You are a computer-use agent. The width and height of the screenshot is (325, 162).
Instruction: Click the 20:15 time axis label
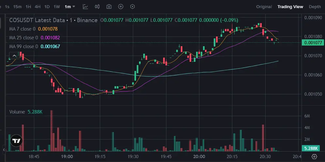(x=232, y=156)
